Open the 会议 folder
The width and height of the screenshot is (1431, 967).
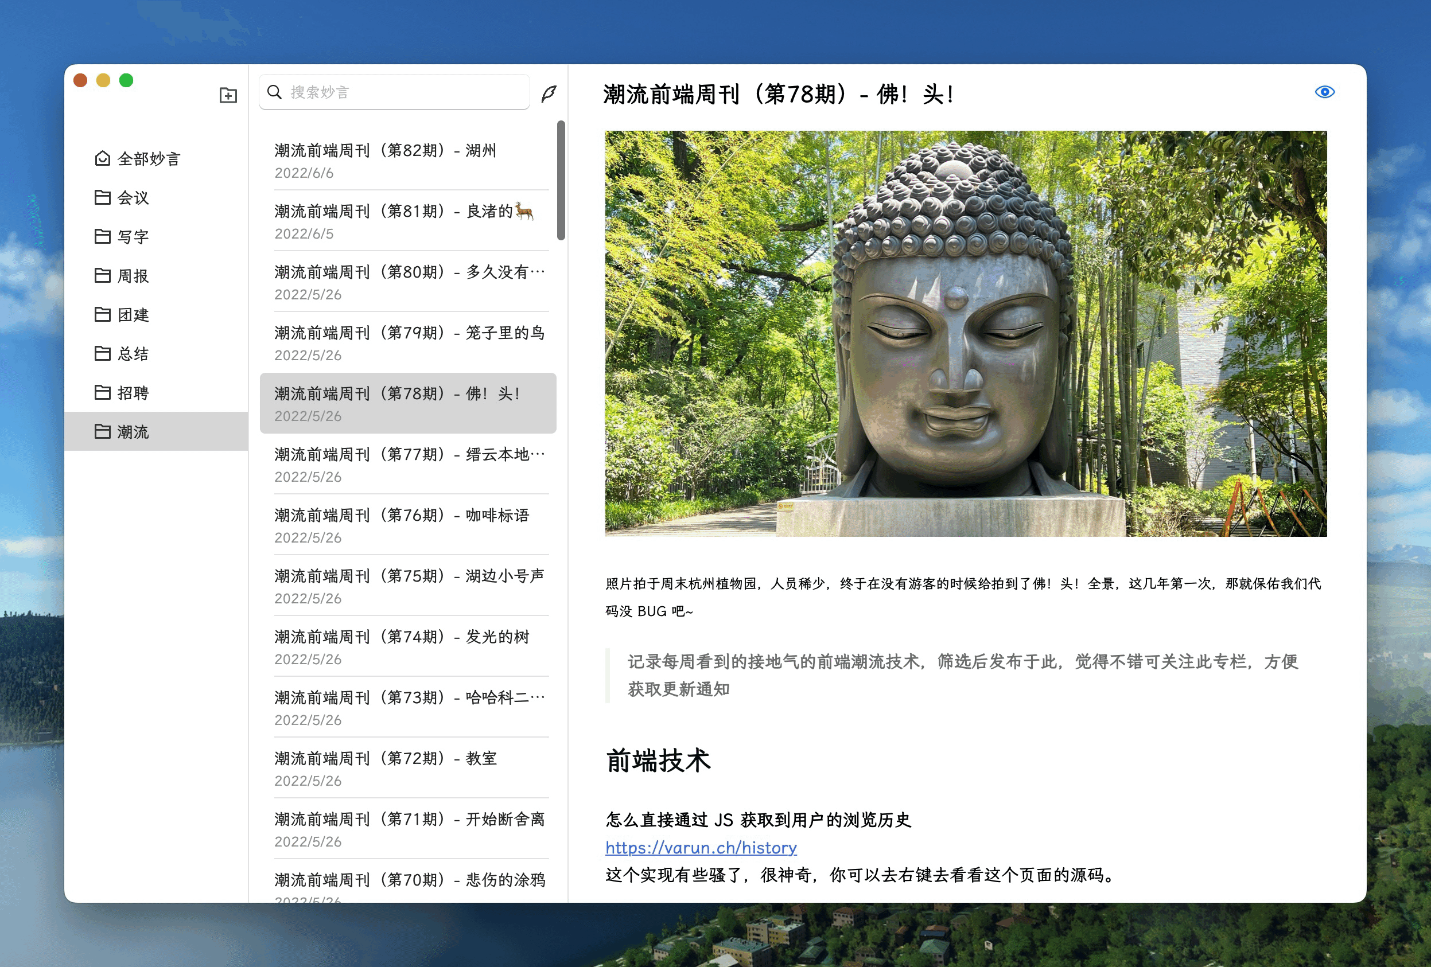click(133, 197)
